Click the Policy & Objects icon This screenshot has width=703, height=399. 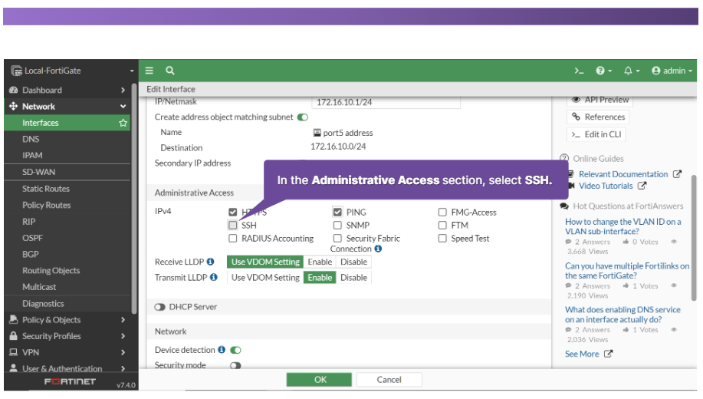coord(14,319)
